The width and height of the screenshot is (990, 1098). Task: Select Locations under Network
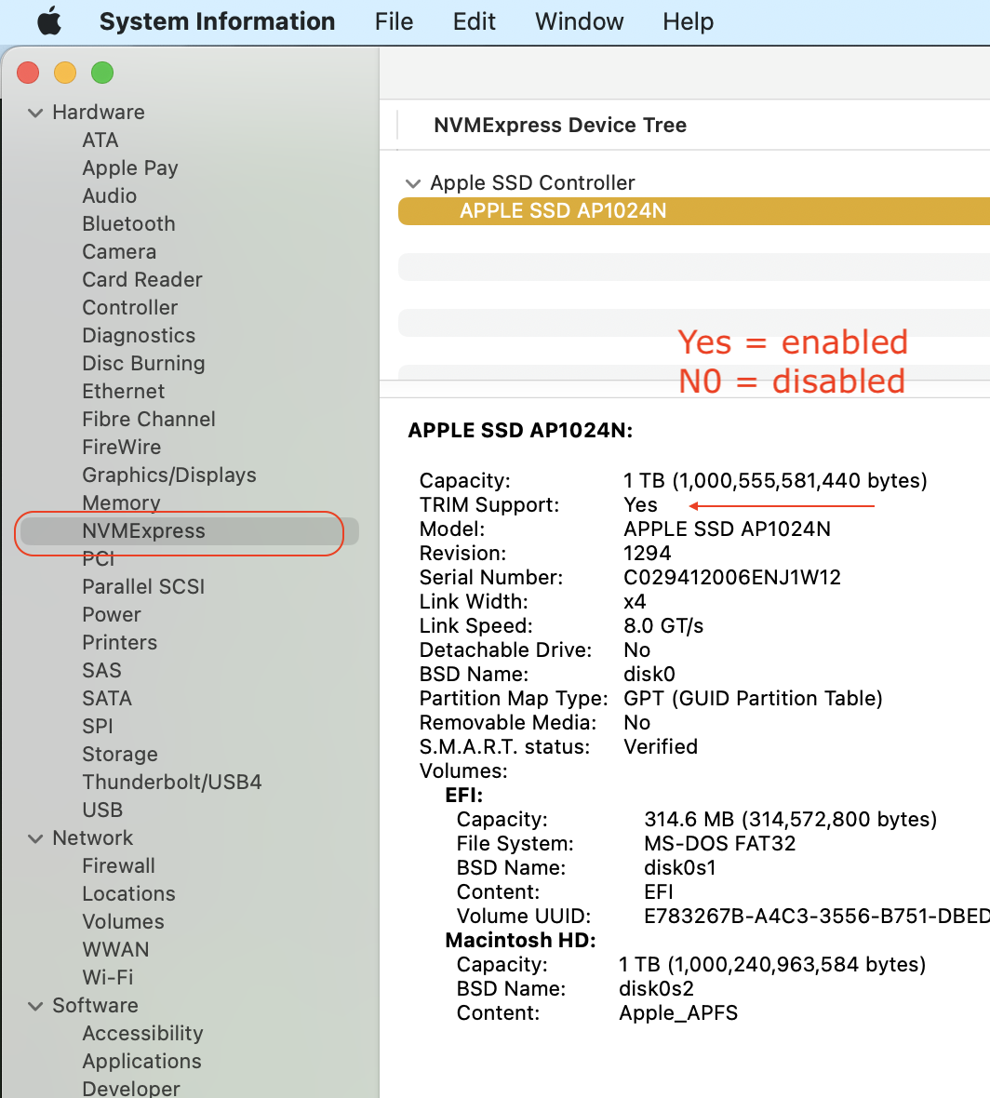coord(128,894)
